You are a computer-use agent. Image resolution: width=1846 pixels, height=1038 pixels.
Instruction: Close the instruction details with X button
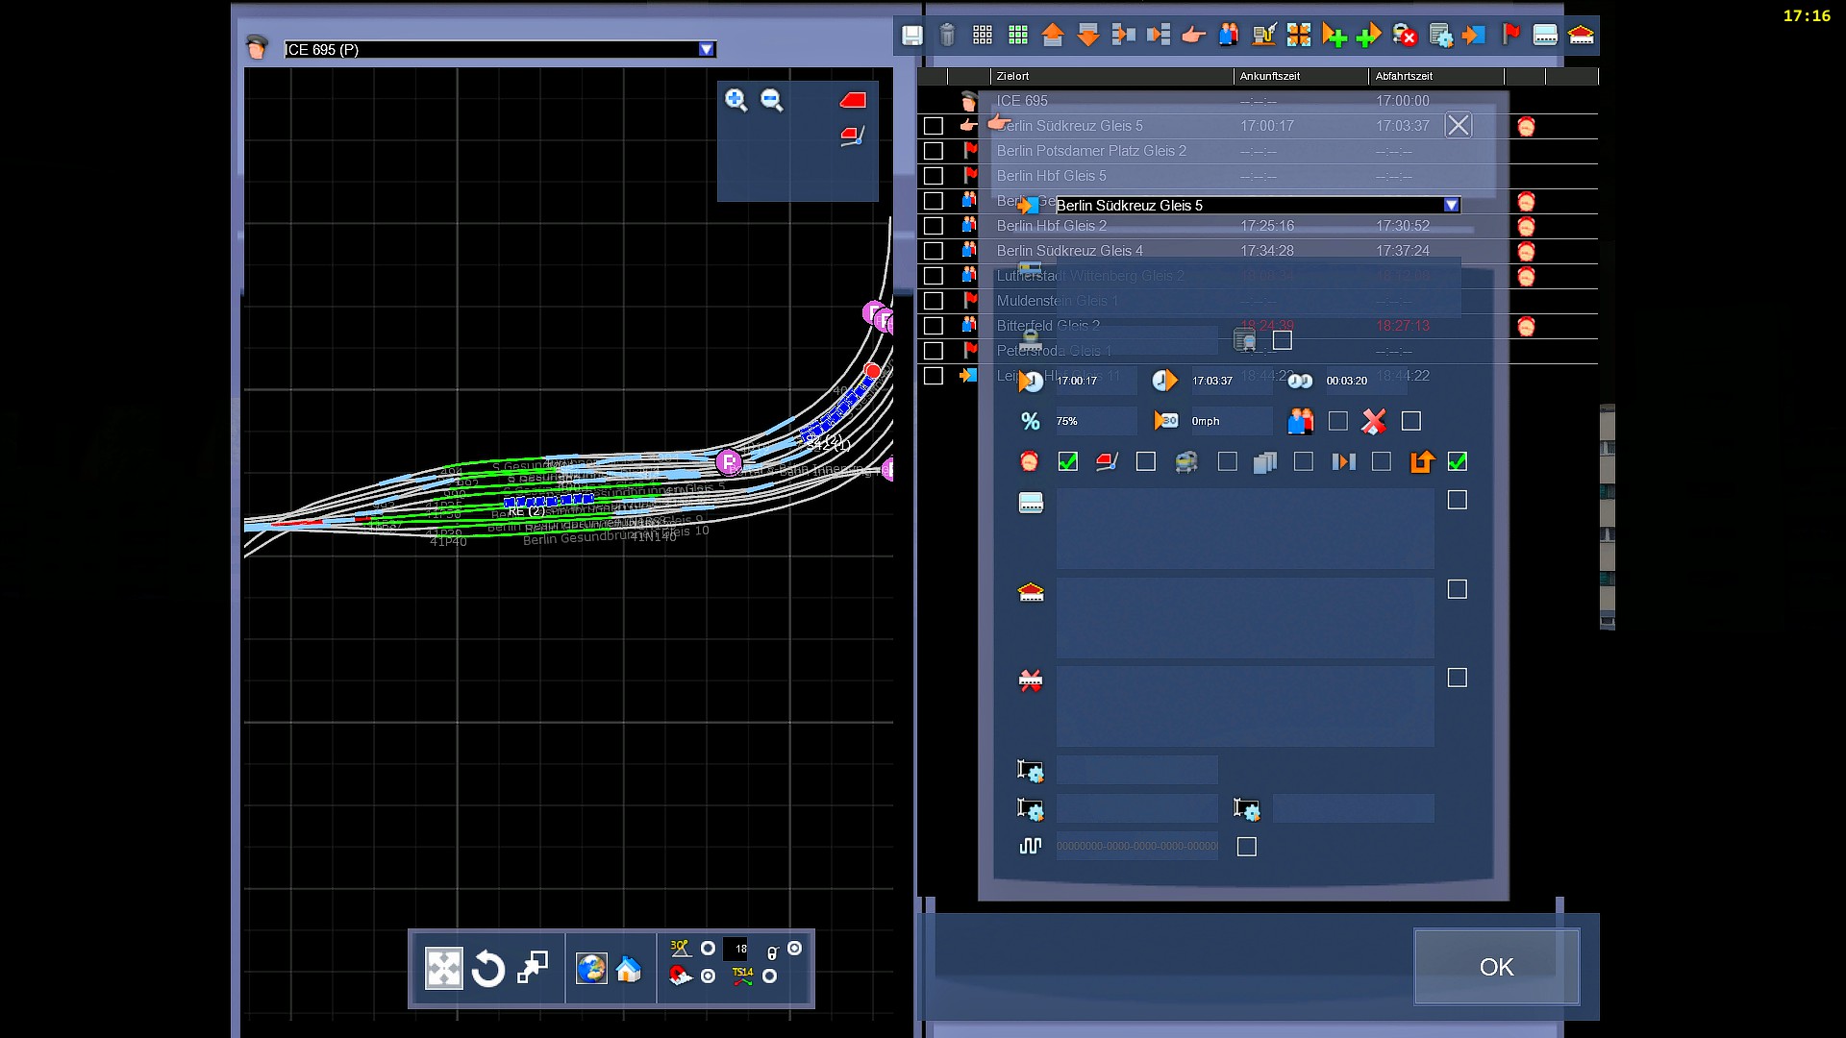point(1458,126)
